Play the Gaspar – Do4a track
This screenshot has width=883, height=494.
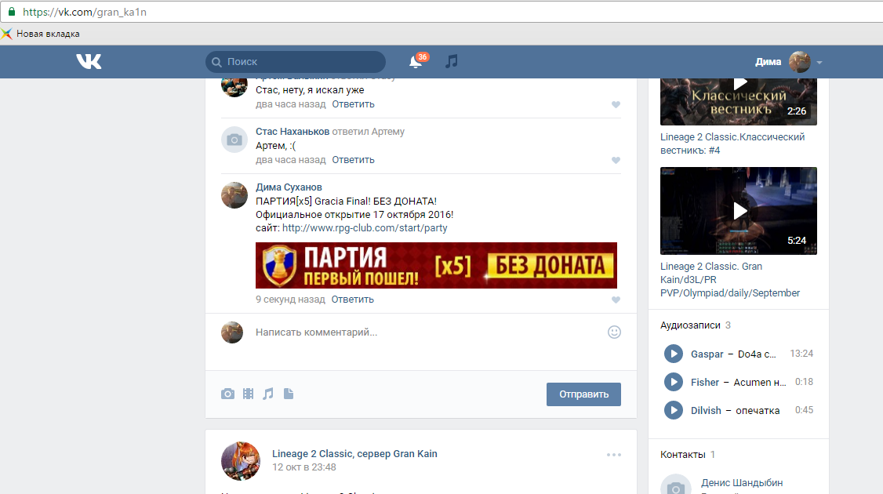click(673, 354)
